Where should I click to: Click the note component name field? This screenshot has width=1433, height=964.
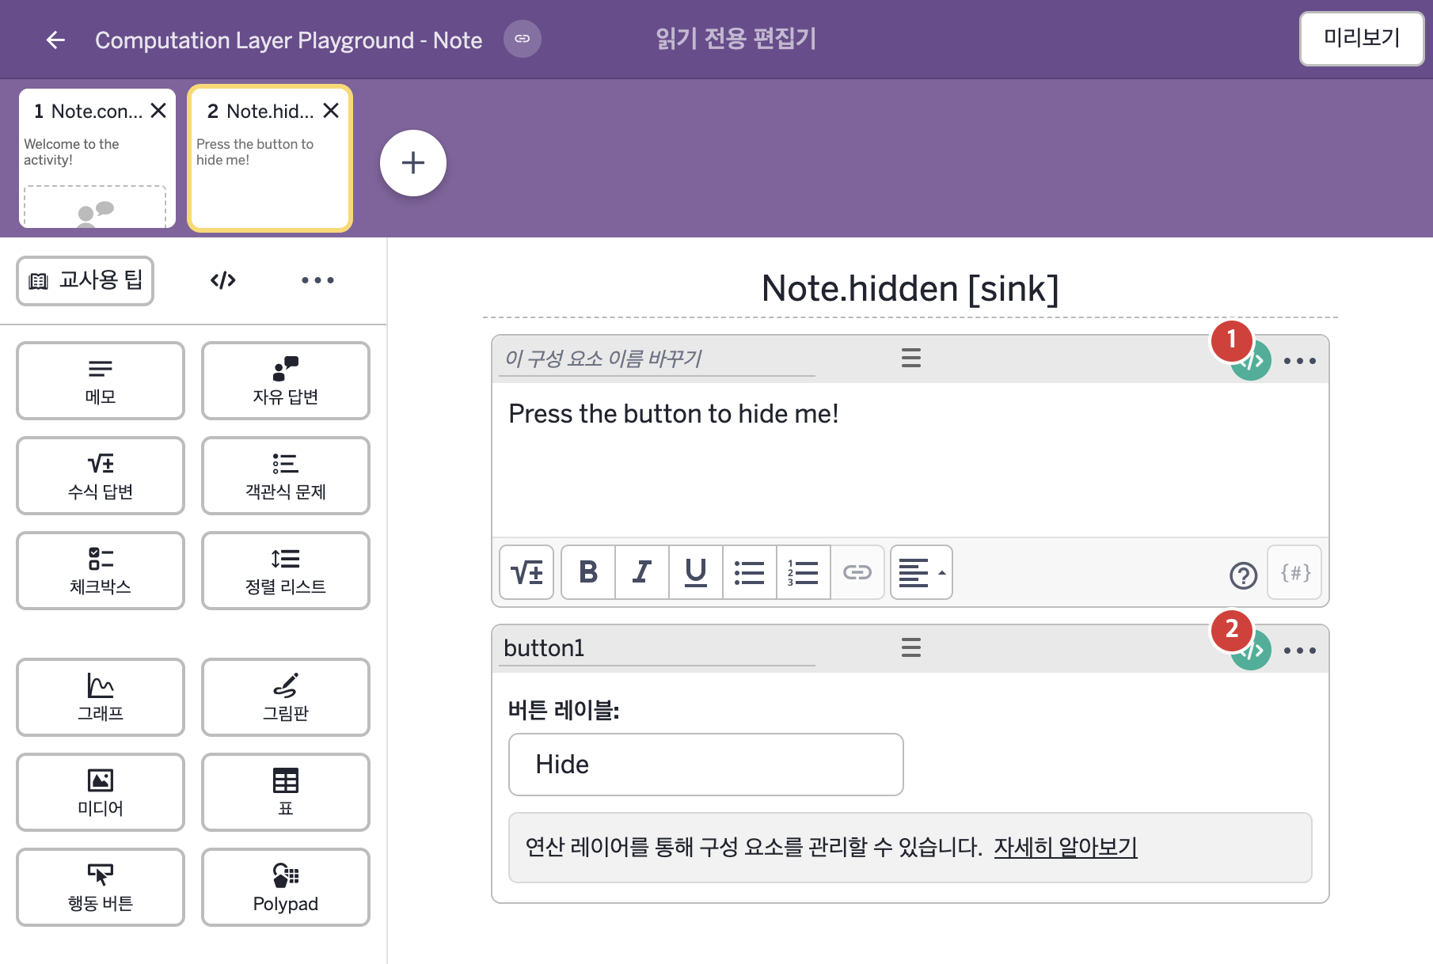point(657,359)
